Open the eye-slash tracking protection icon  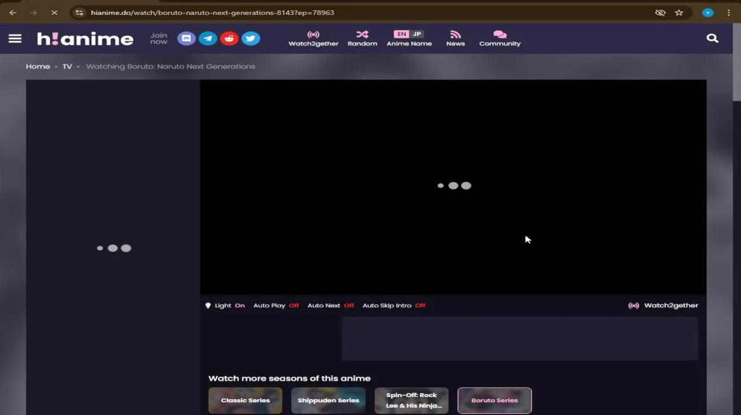tap(660, 13)
